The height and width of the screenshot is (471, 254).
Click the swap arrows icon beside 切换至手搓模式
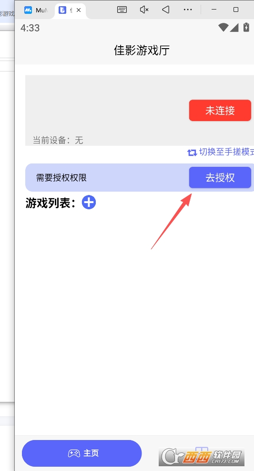(192, 152)
